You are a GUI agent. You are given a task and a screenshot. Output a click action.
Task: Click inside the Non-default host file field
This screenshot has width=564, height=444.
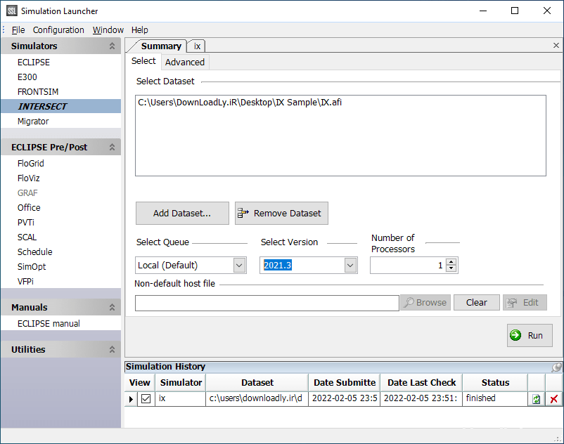[267, 303]
